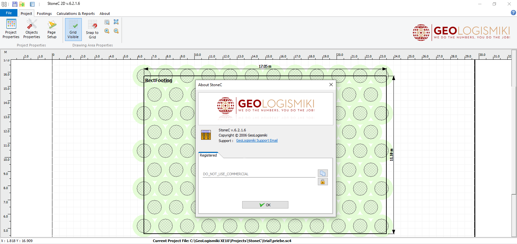Click the DO_NOT_USE_COMMERCIAL registration field

(x=259, y=174)
